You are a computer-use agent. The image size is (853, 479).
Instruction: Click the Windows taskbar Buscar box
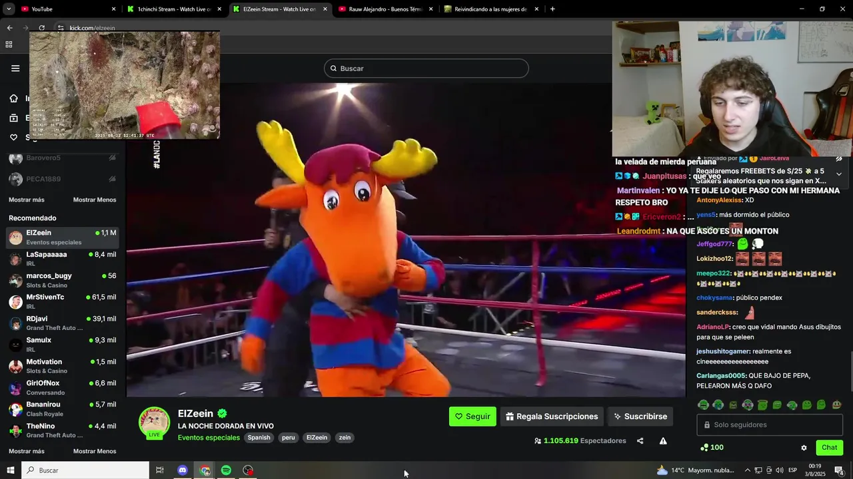coord(85,470)
